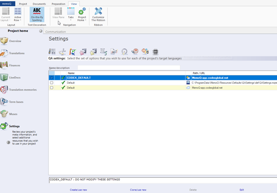Open settings icon with pencil on document

tap(114, 52)
